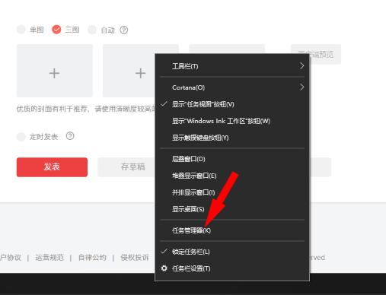Choose 层叠窗口(D) in context menu
Image resolution: width=386 pixels, height=295 pixels.
tap(232, 159)
